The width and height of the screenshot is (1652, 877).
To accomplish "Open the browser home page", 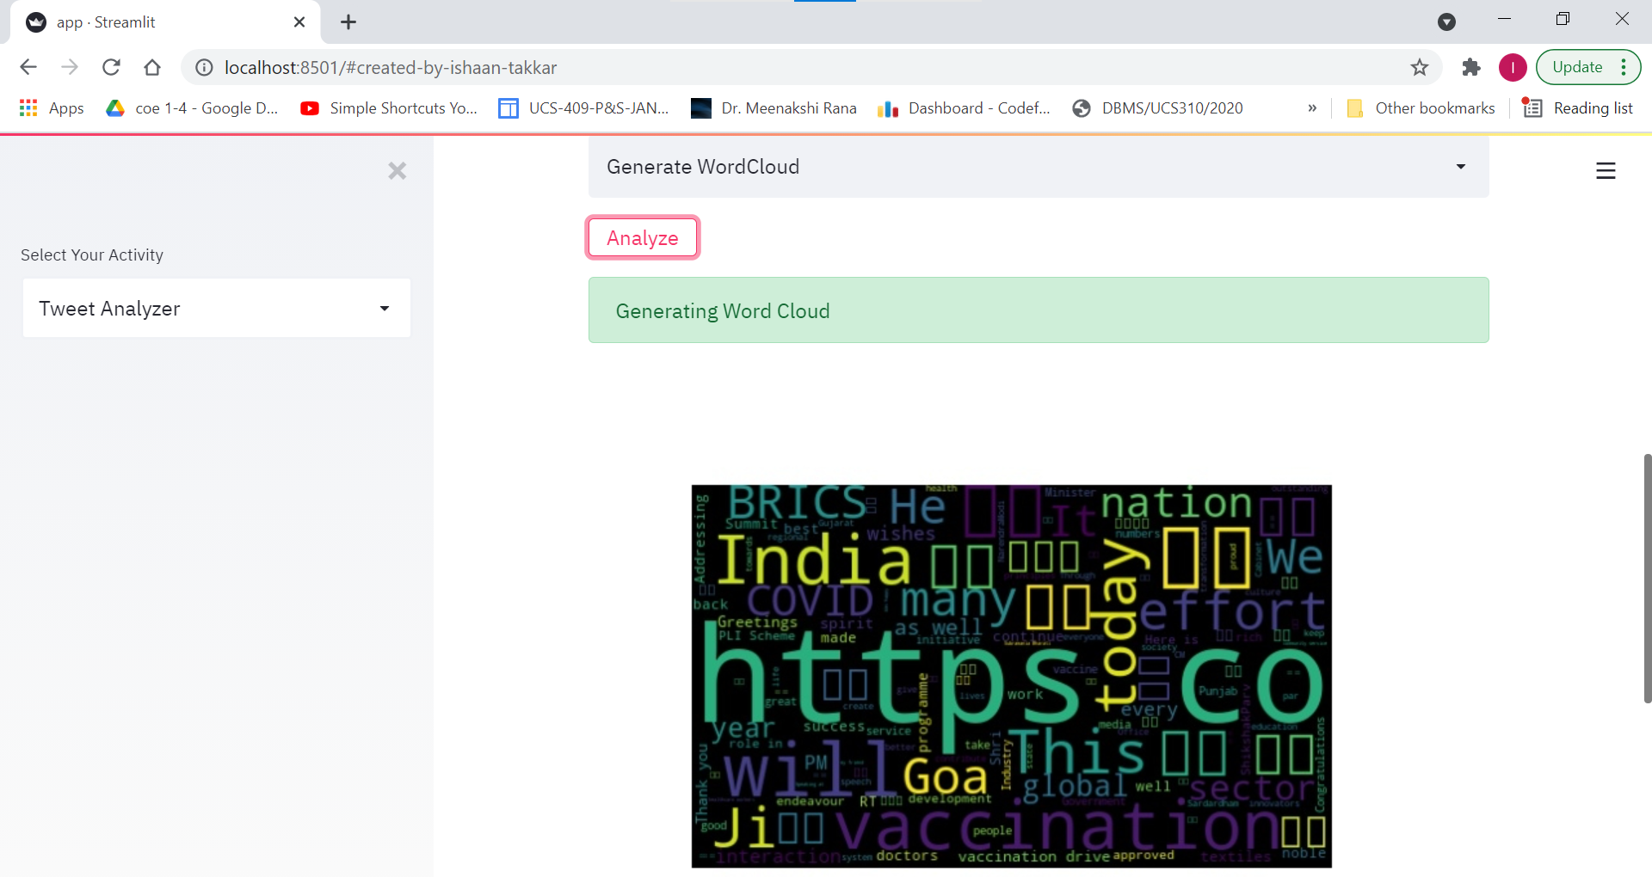I will (x=152, y=67).
